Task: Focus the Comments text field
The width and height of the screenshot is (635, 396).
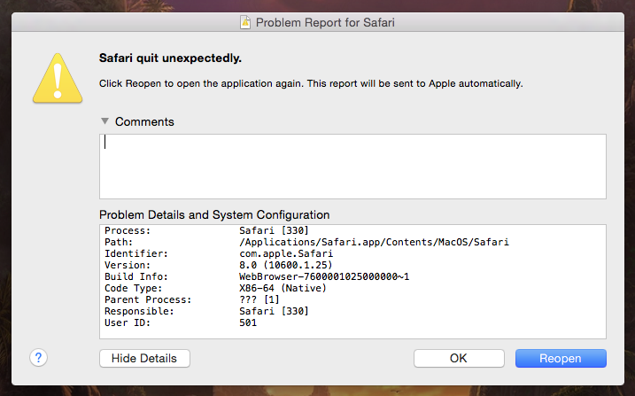Action: (352, 166)
